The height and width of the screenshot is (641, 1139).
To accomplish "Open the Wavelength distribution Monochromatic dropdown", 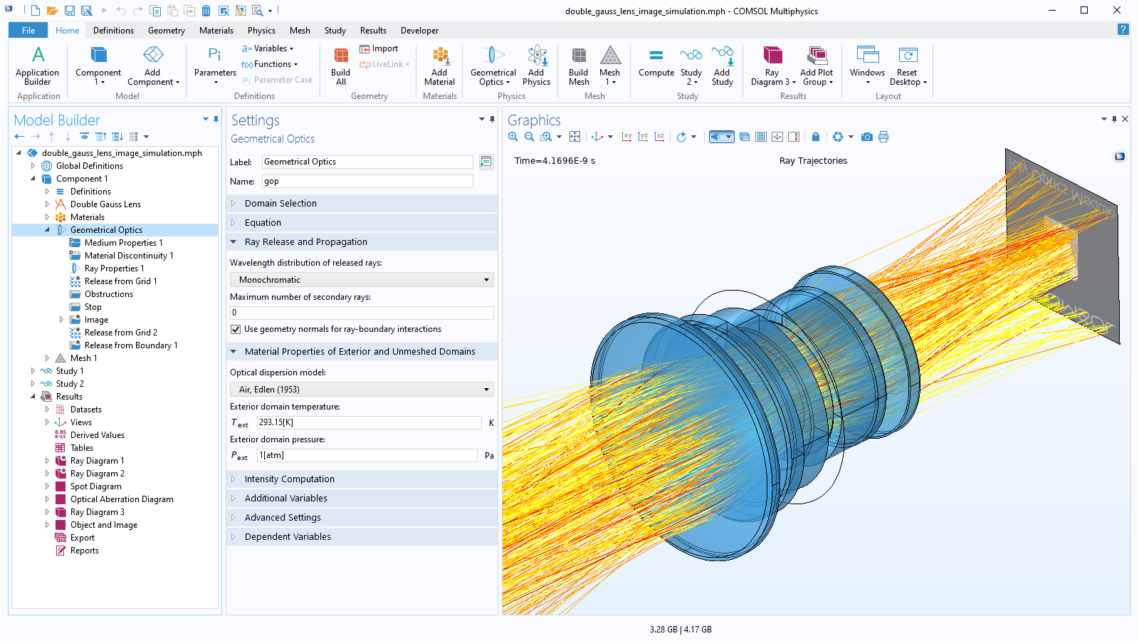I will coord(362,280).
